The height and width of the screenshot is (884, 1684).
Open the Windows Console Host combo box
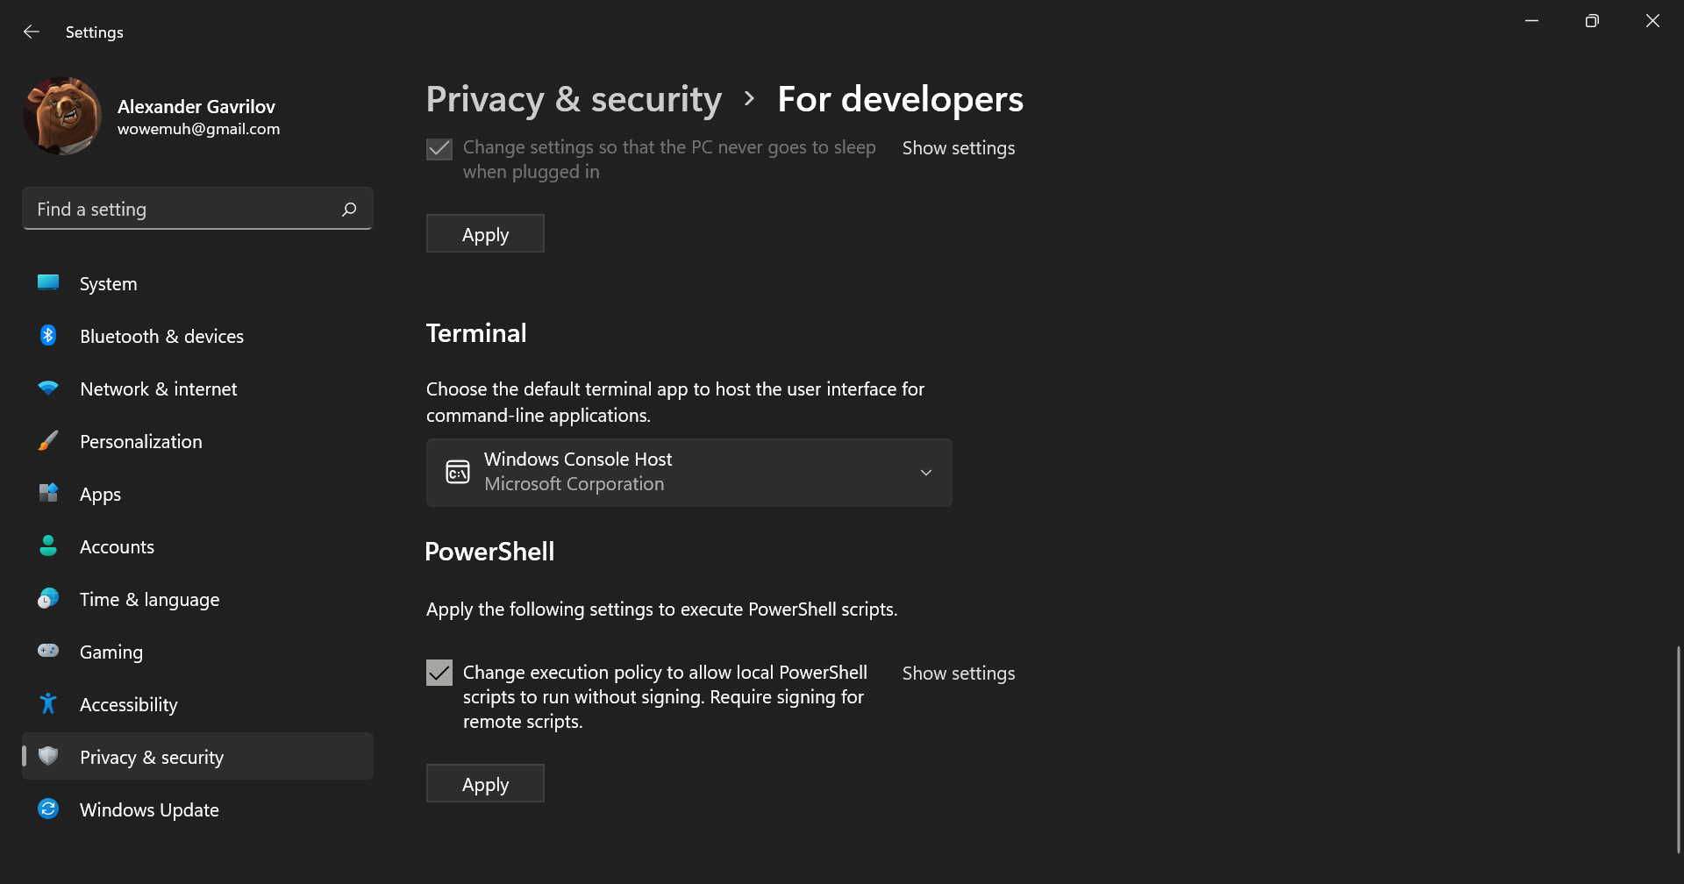(x=689, y=473)
